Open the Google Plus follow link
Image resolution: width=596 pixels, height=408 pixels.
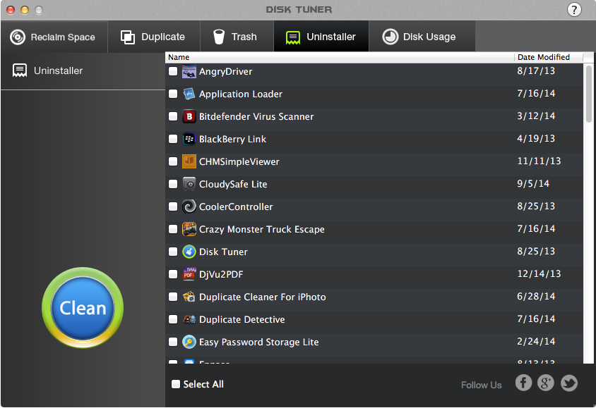click(545, 383)
